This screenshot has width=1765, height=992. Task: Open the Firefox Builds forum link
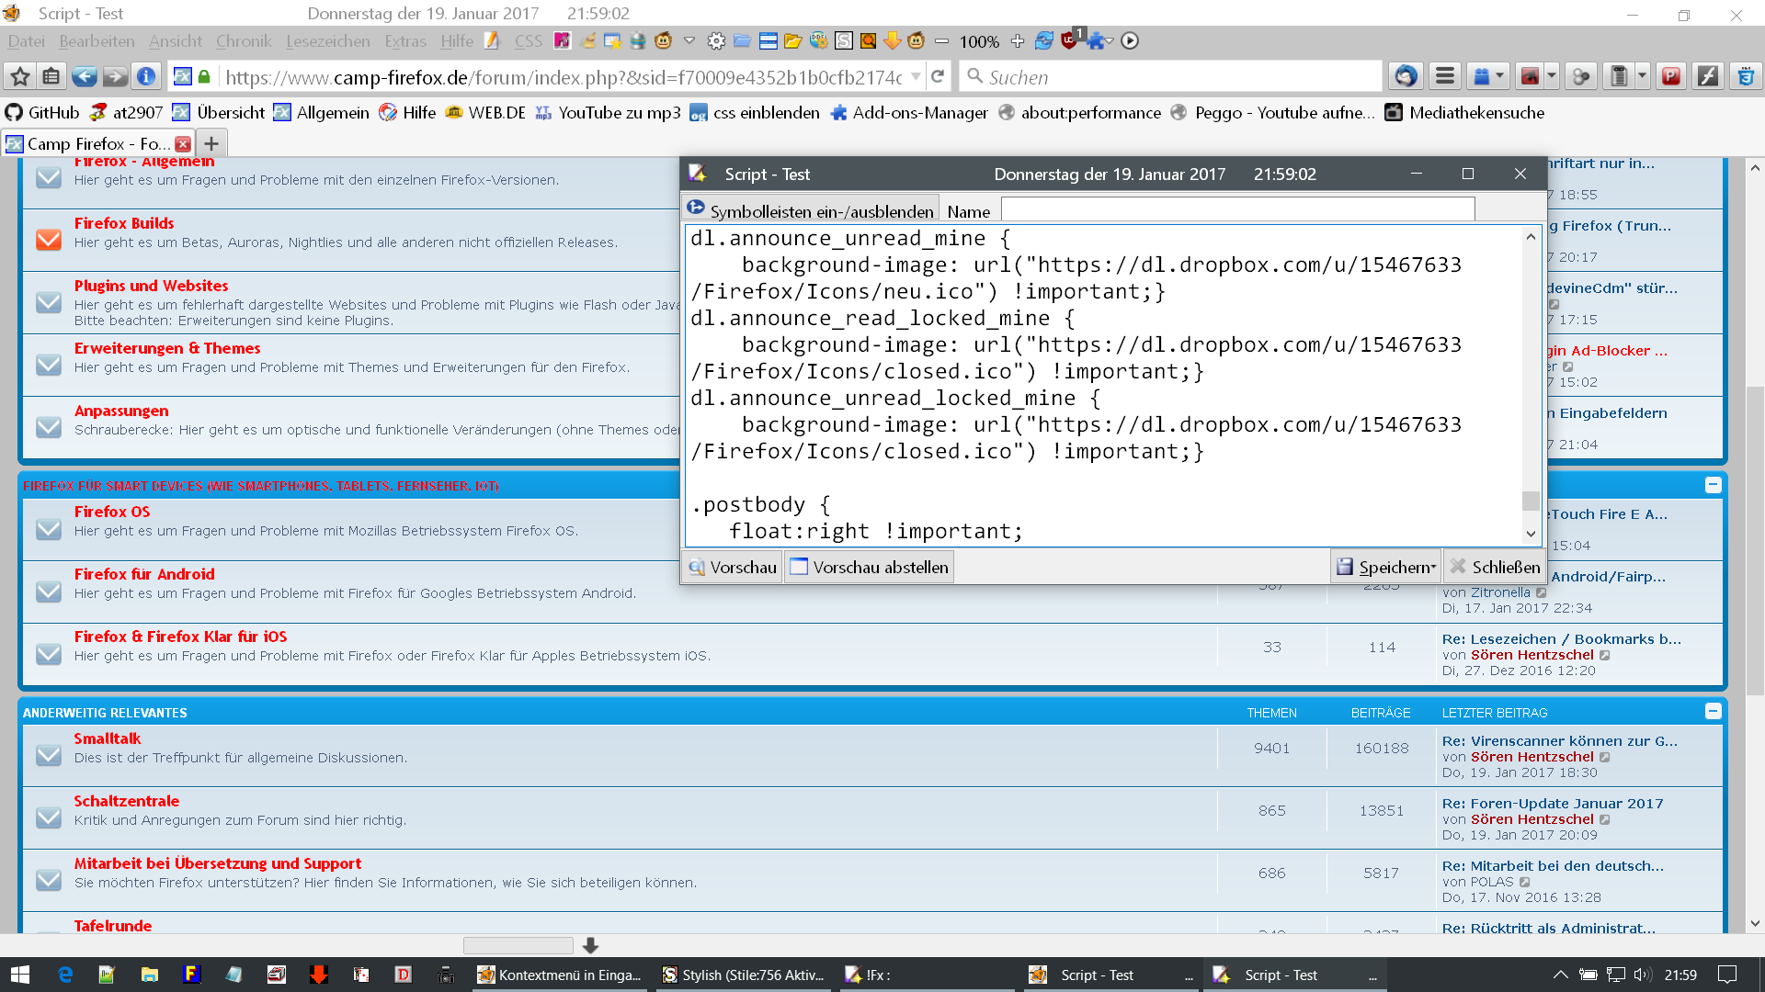(124, 223)
